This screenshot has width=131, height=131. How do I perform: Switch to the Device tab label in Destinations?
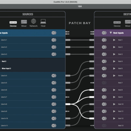pyautogui.click(x=117, y=26)
